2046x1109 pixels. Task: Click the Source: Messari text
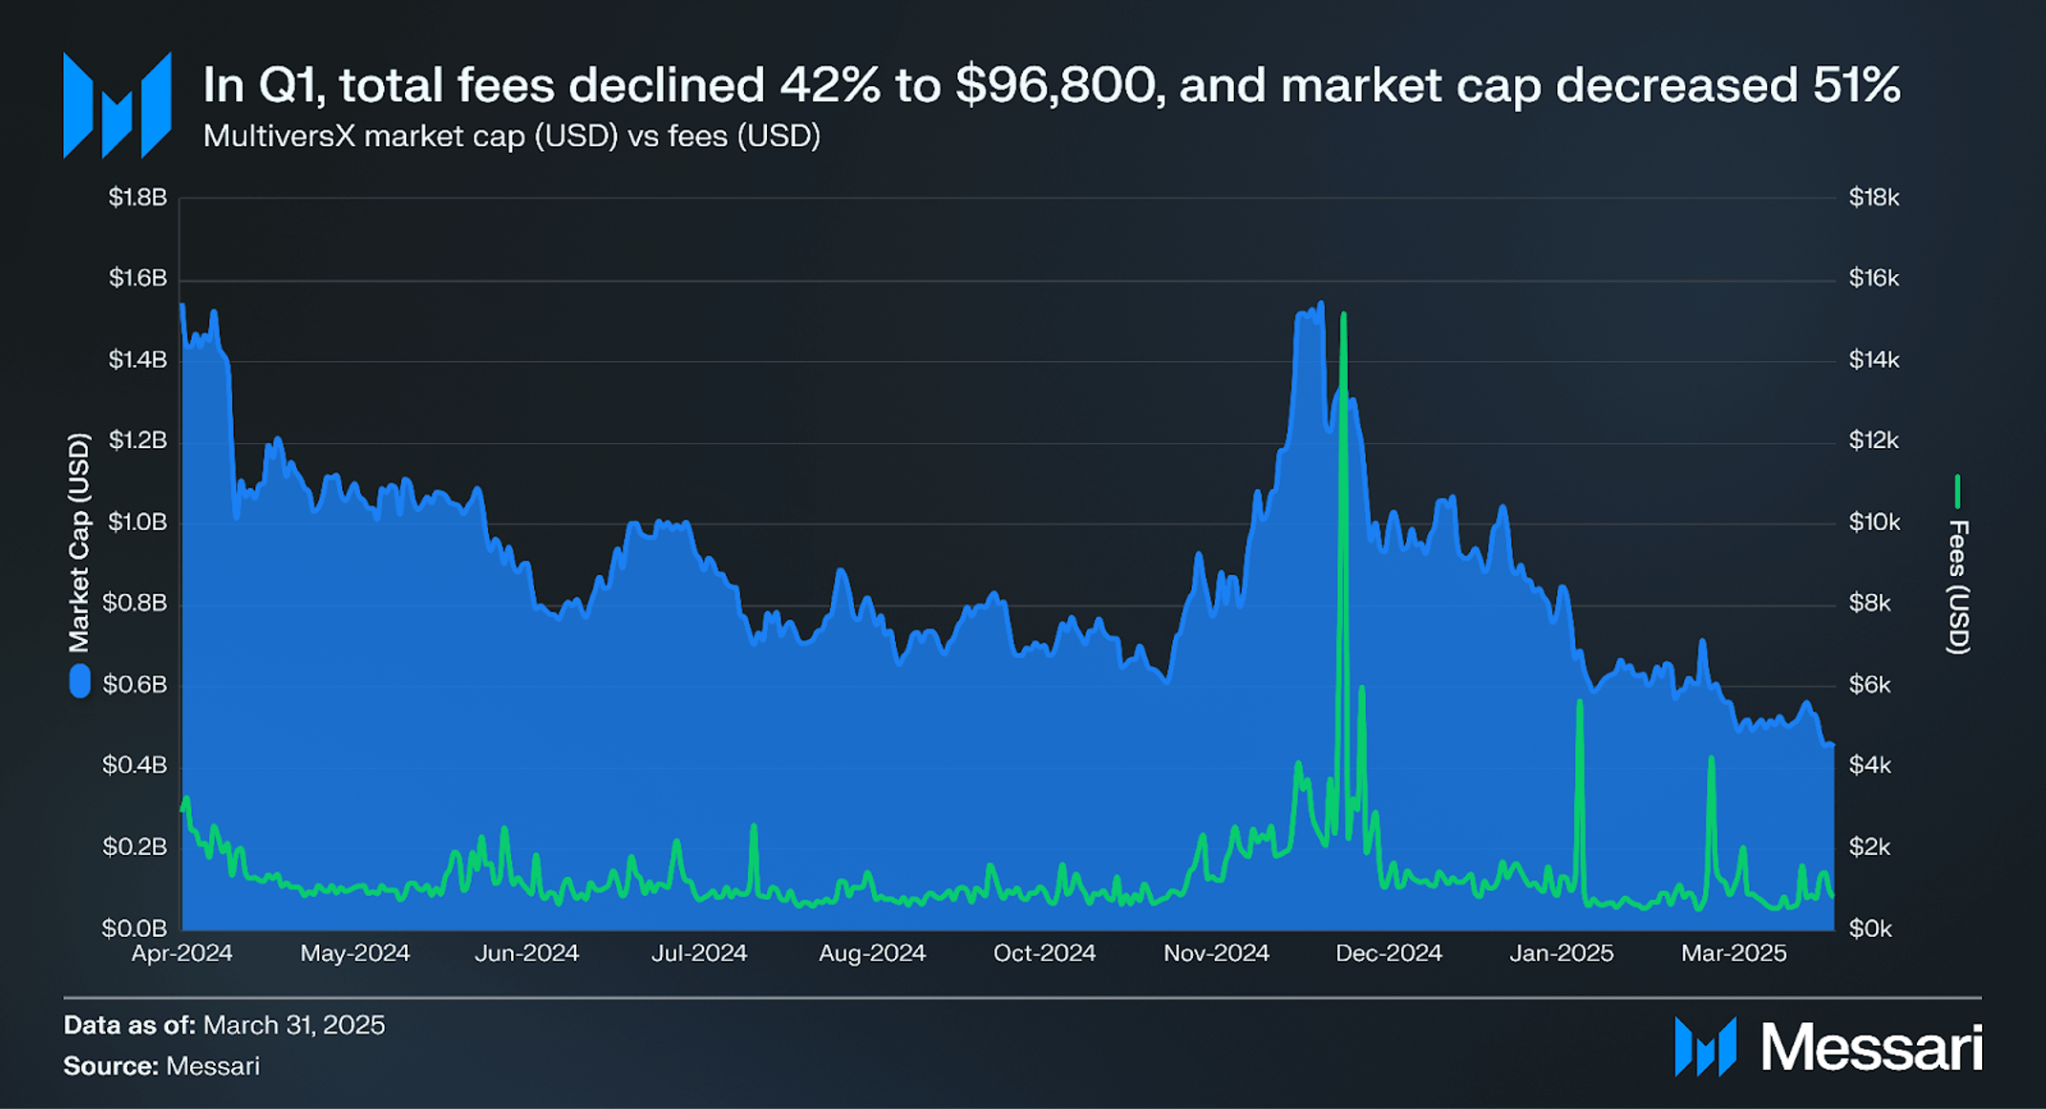coord(161,1066)
